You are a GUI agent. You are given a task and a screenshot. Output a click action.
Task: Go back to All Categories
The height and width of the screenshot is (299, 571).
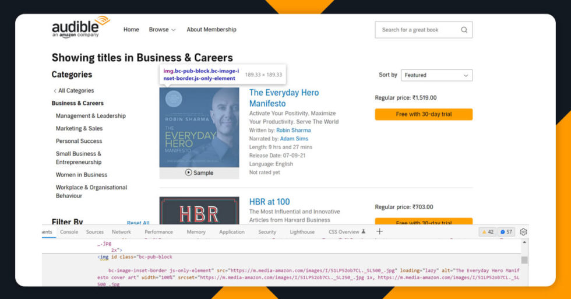74,91
